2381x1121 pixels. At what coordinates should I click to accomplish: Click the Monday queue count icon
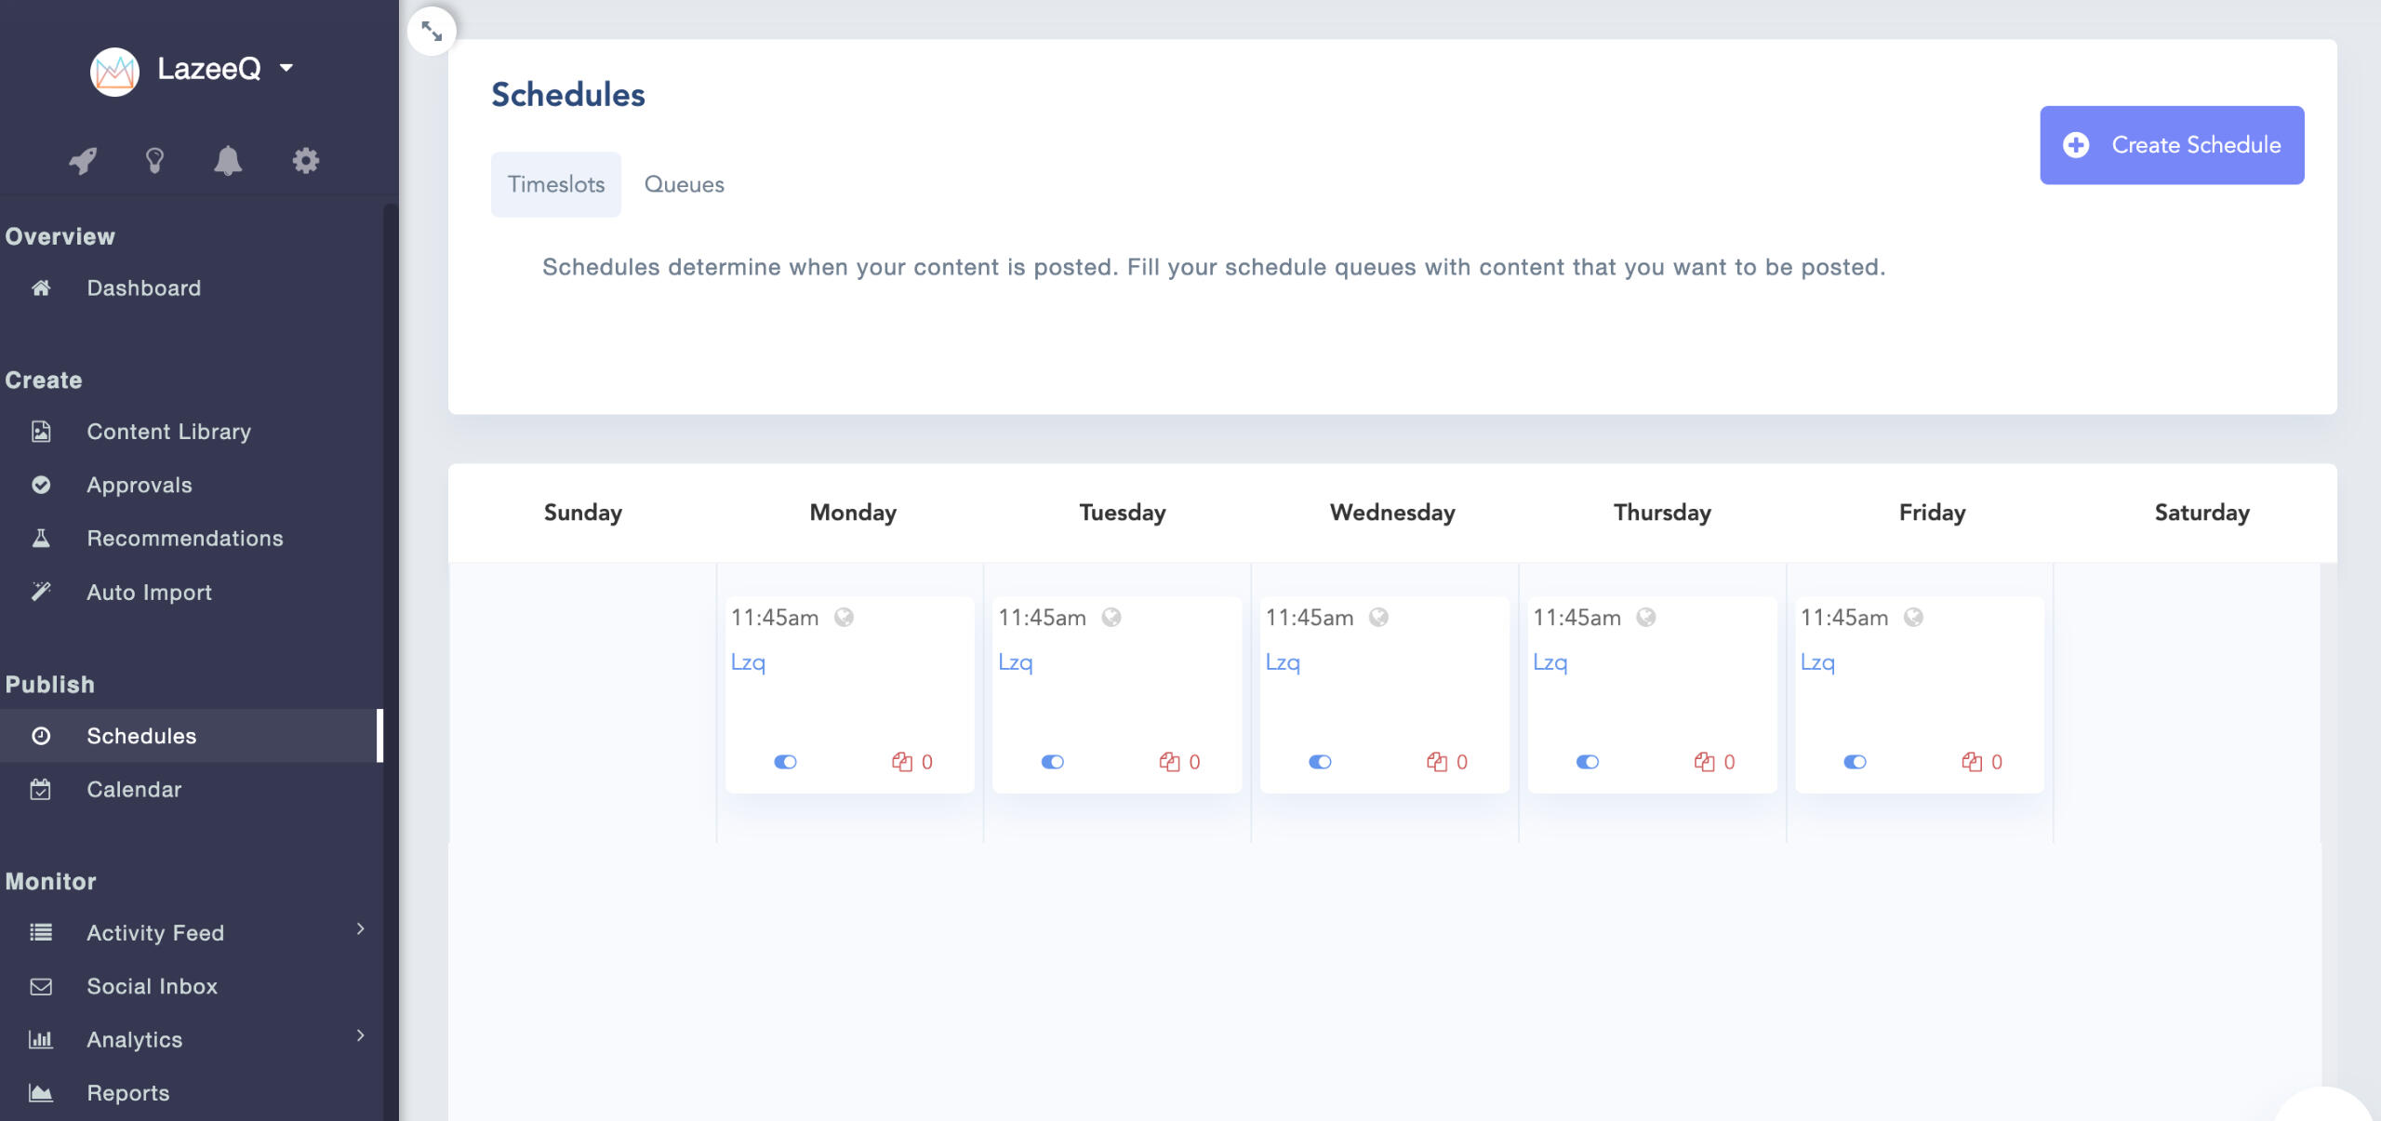(x=902, y=762)
